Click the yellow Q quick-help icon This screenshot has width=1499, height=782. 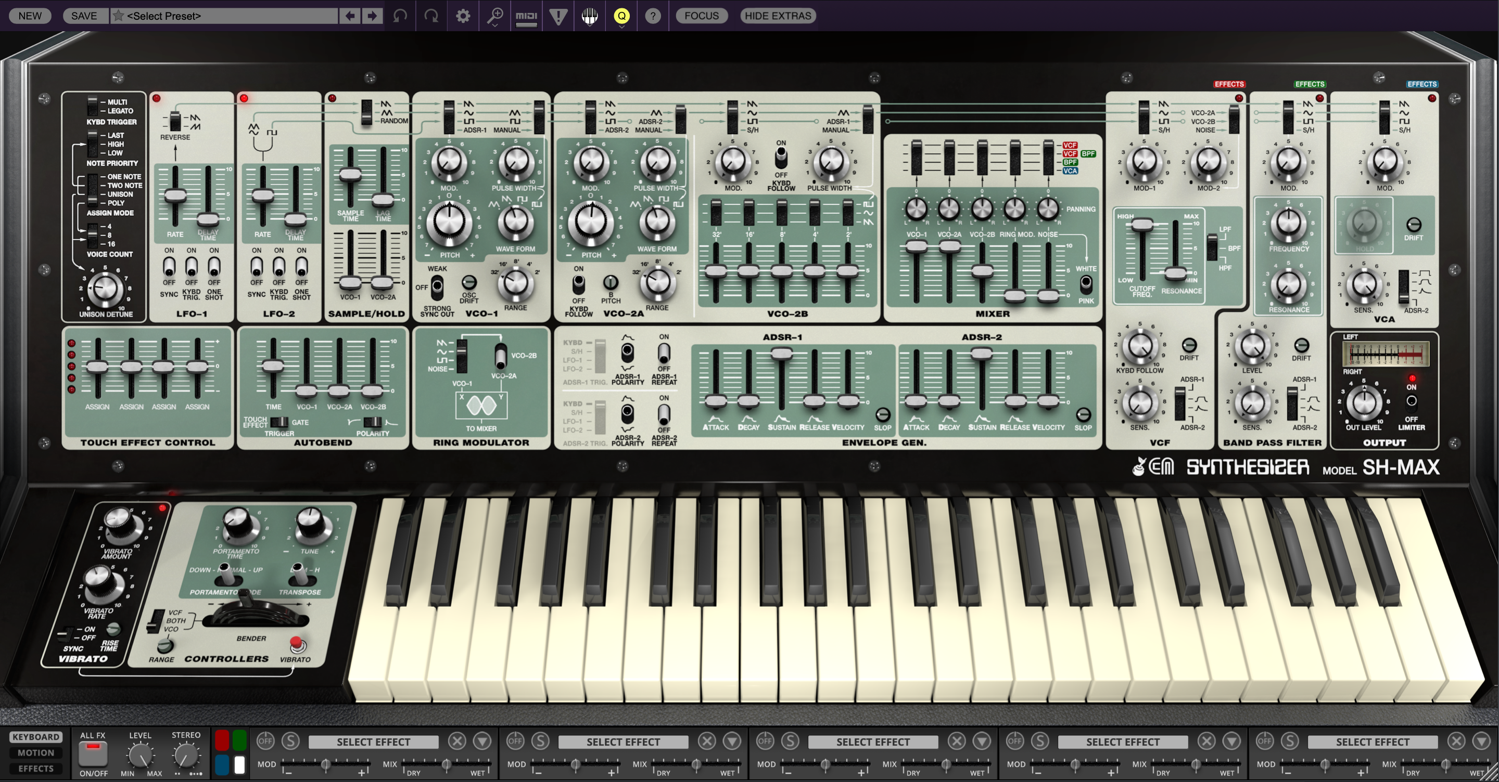coord(621,16)
